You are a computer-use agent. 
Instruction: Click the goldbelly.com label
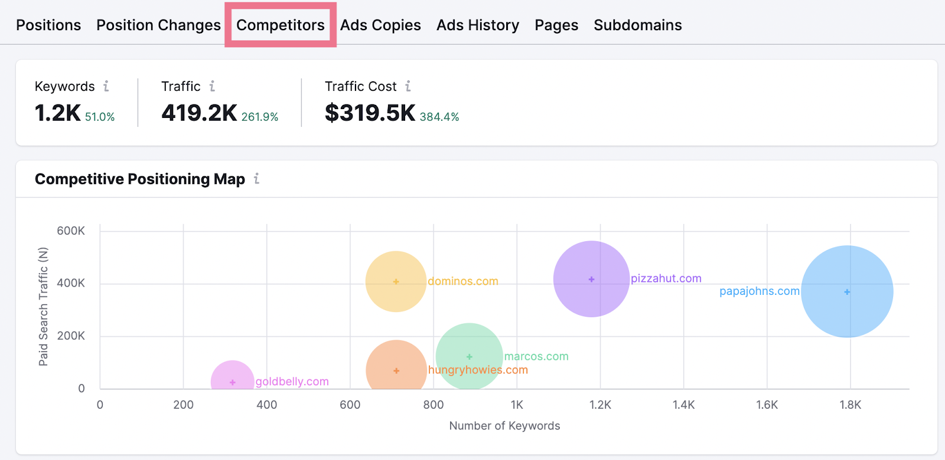pos(292,382)
